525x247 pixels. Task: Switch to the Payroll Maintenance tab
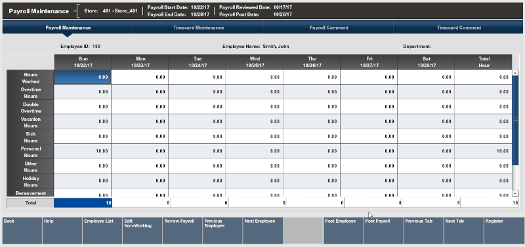click(68, 28)
